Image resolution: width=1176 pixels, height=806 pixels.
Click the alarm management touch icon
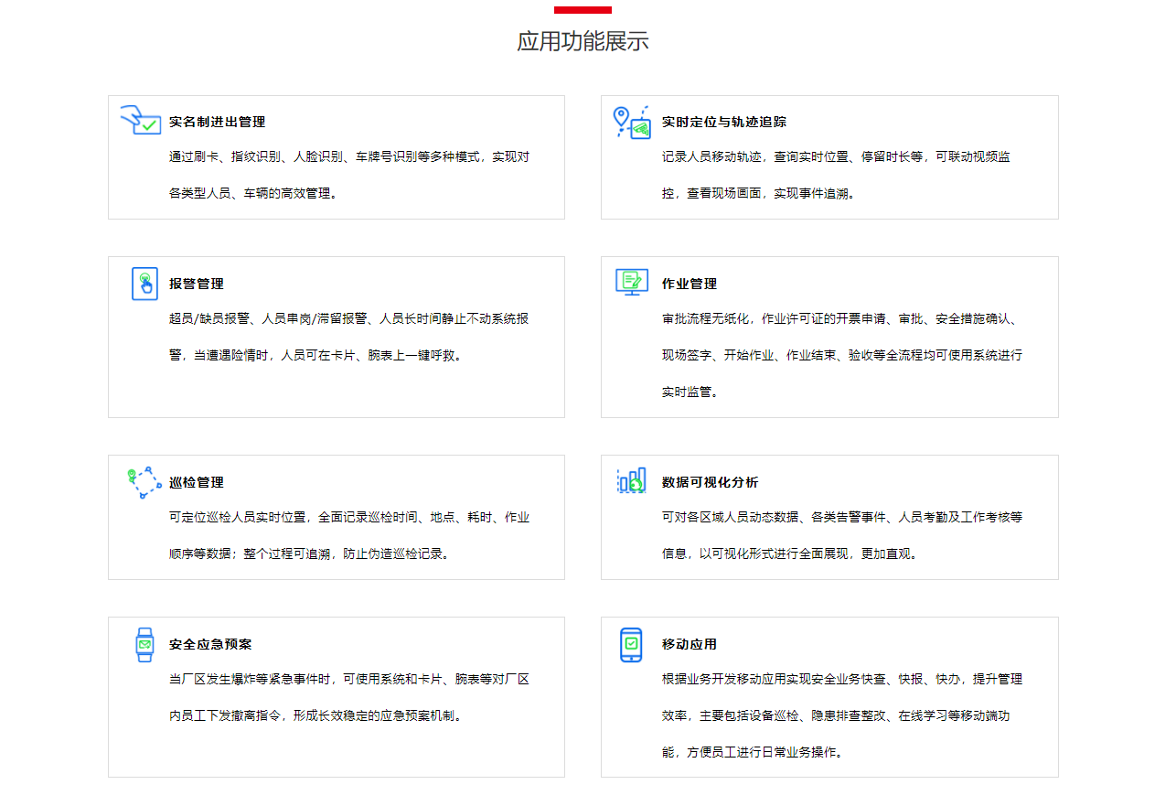(144, 284)
